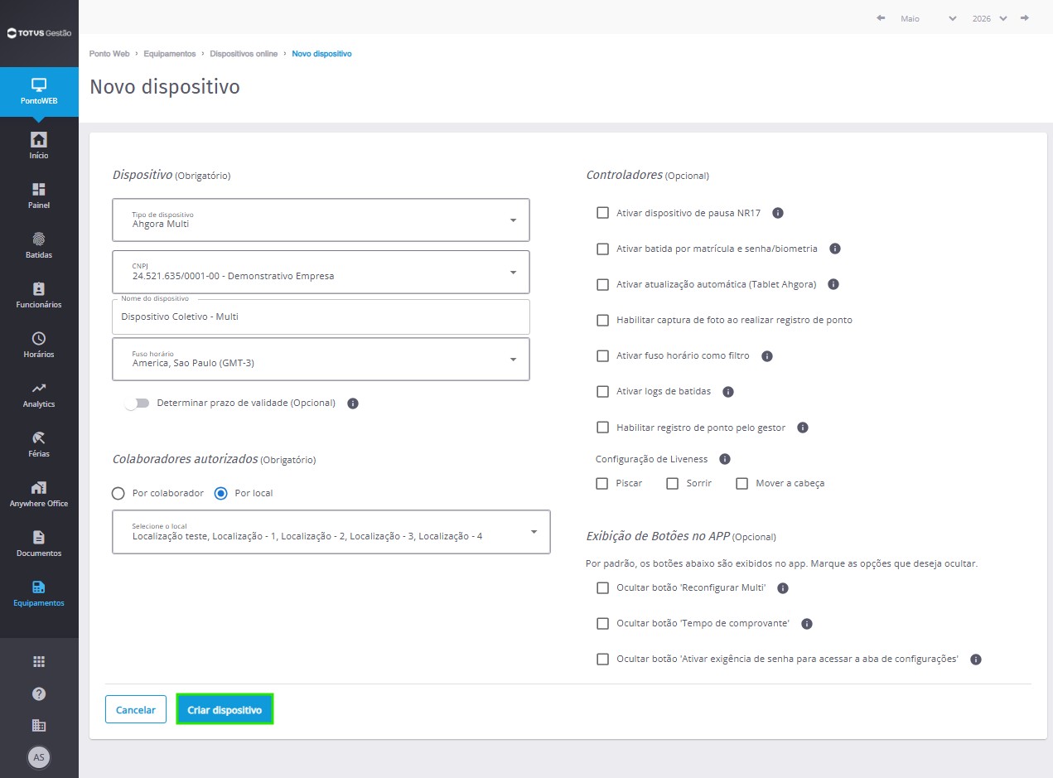Open Funcionários in the sidebar

[x=39, y=295]
